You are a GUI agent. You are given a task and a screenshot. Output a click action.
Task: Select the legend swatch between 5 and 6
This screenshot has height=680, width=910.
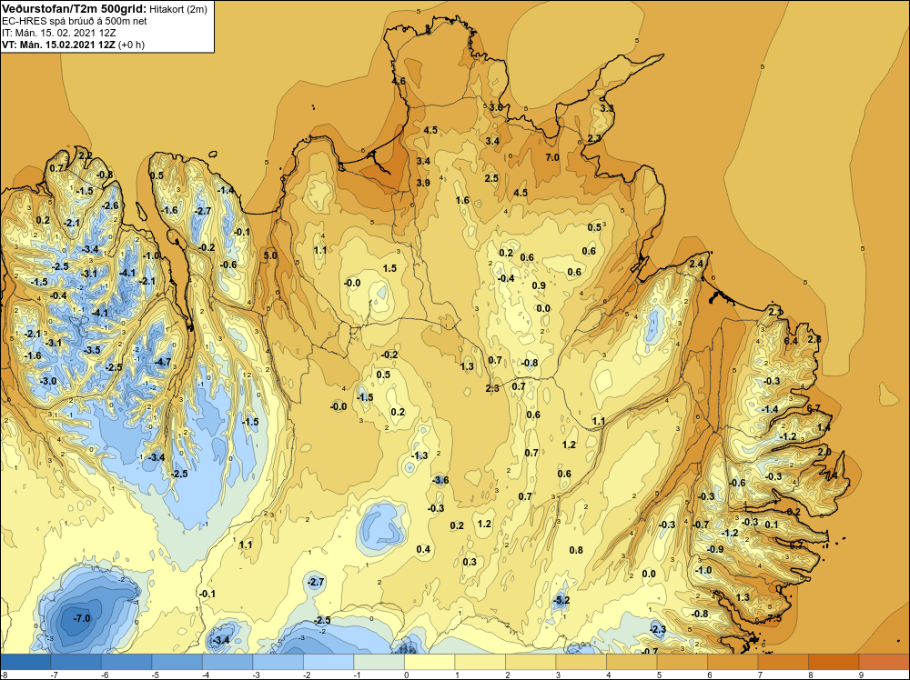point(682,662)
